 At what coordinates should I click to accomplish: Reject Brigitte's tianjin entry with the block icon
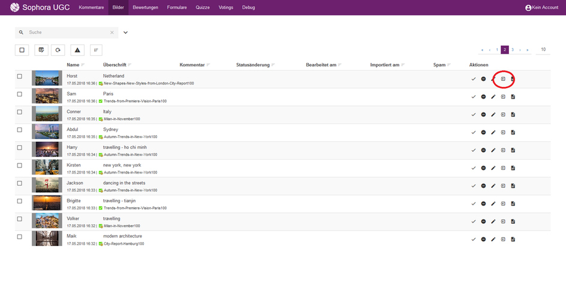pyautogui.click(x=483, y=203)
